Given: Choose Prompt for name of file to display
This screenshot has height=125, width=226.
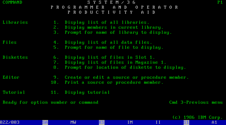Looking at the screenshot, I should tap(114, 47).
